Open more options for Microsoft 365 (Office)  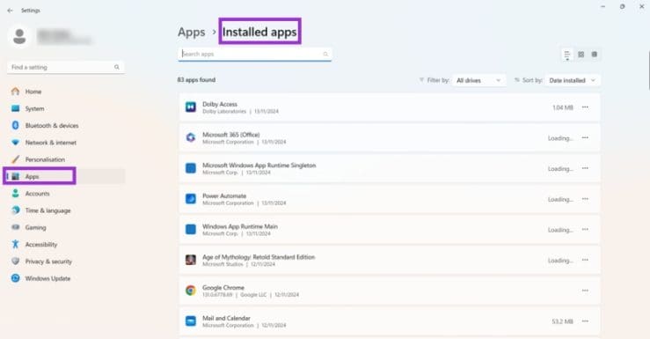click(x=585, y=137)
